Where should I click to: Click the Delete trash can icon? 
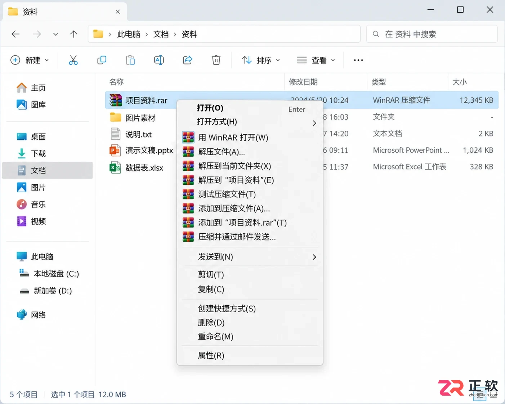pyautogui.click(x=216, y=60)
